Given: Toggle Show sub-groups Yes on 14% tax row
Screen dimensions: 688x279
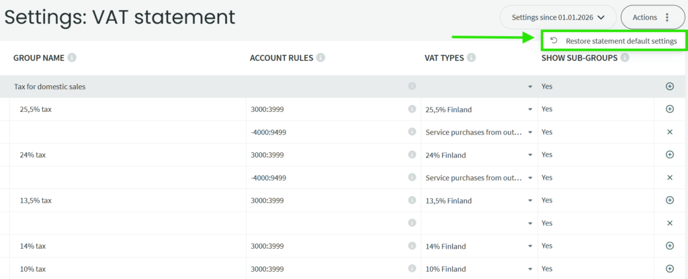Looking at the screenshot, I should pos(547,246).
